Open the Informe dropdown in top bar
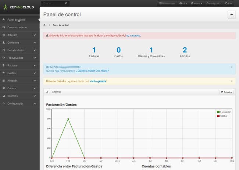The image size is (239, 170). pos(197,3)
